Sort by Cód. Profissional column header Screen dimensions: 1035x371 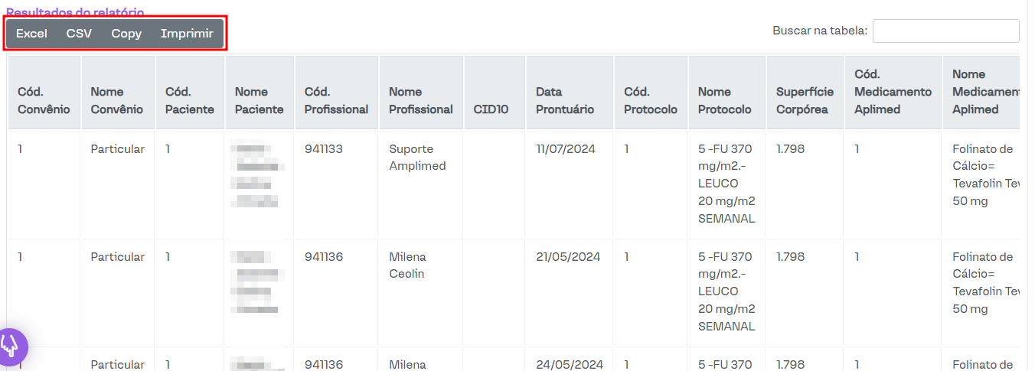click(336, 100)
